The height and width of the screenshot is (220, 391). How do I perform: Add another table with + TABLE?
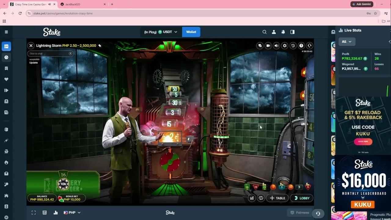[x=277, y=198]
